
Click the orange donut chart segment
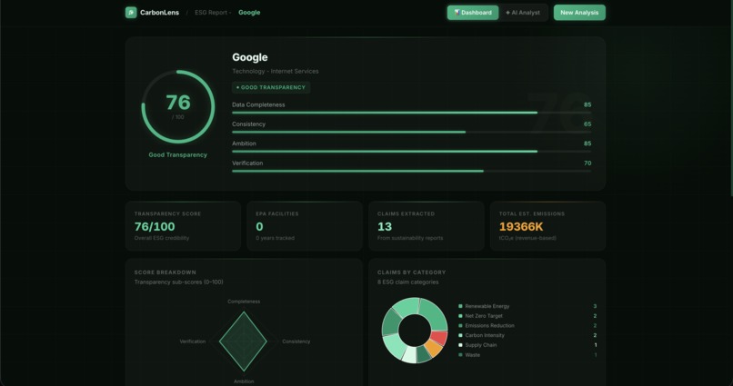[434, 349]
